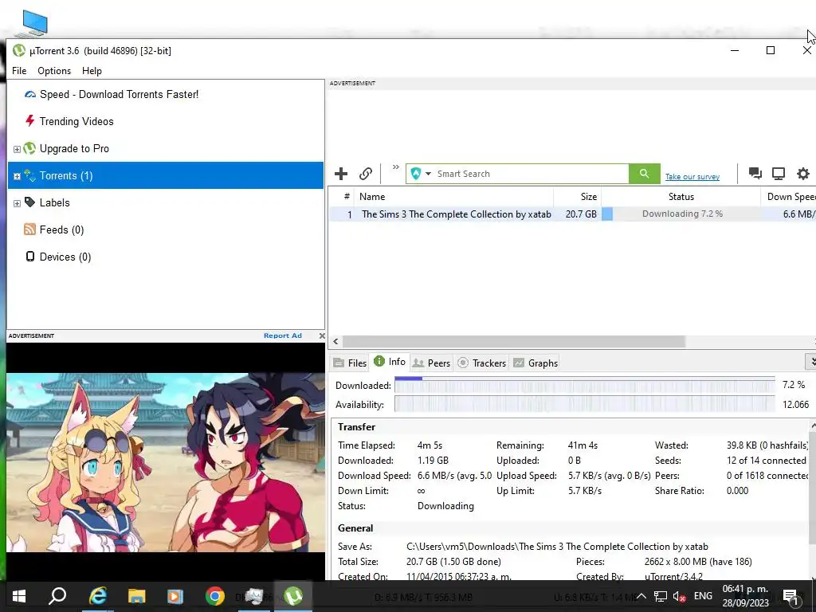Click the Trending Videos lightning icon
This screenshot has width=816, height=612.
(29, 121)
